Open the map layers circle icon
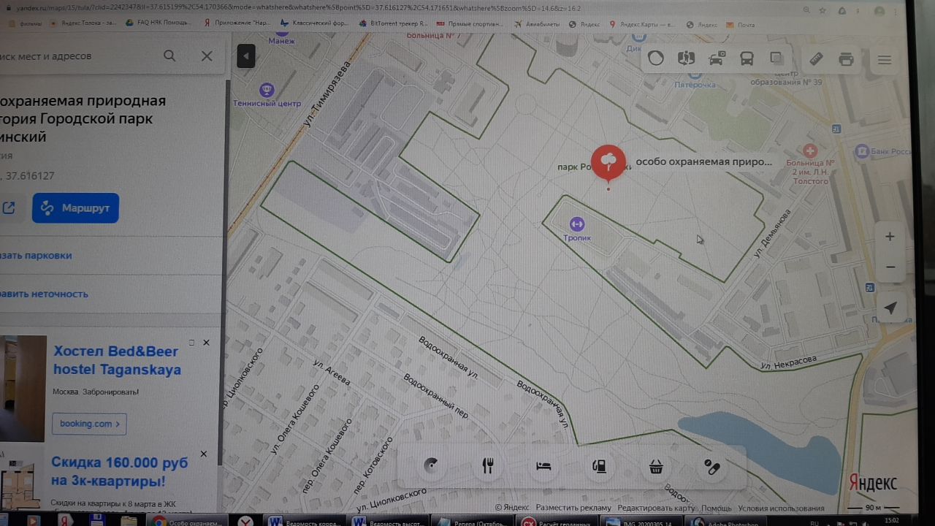The width and height of the screenshot is (935, 526). pos(656,59)
